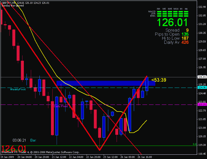The image size is (207, 159).
Task: Select the 'Daily Av' label
Action: click(172, 42)
